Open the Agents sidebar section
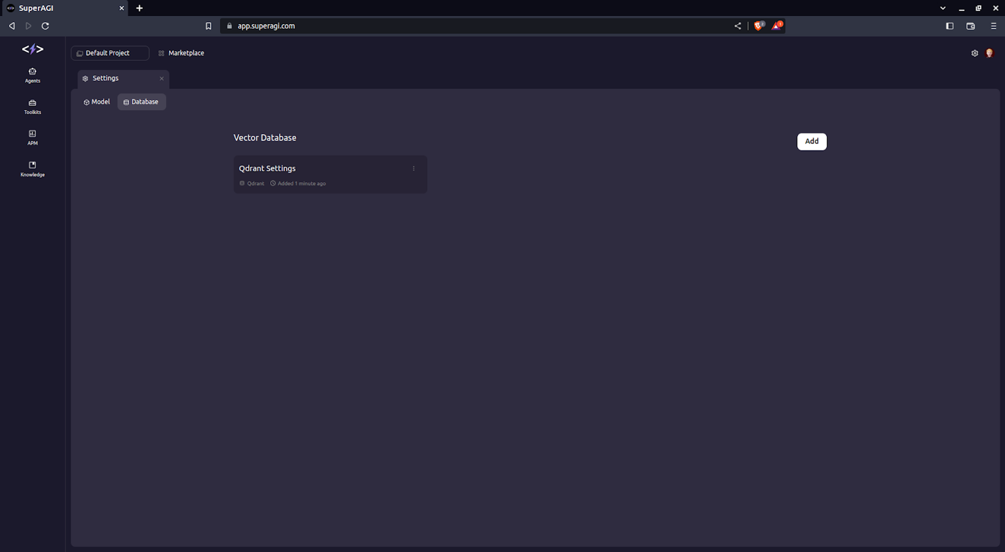The image size is (1005, 552). tap(32, 75)
